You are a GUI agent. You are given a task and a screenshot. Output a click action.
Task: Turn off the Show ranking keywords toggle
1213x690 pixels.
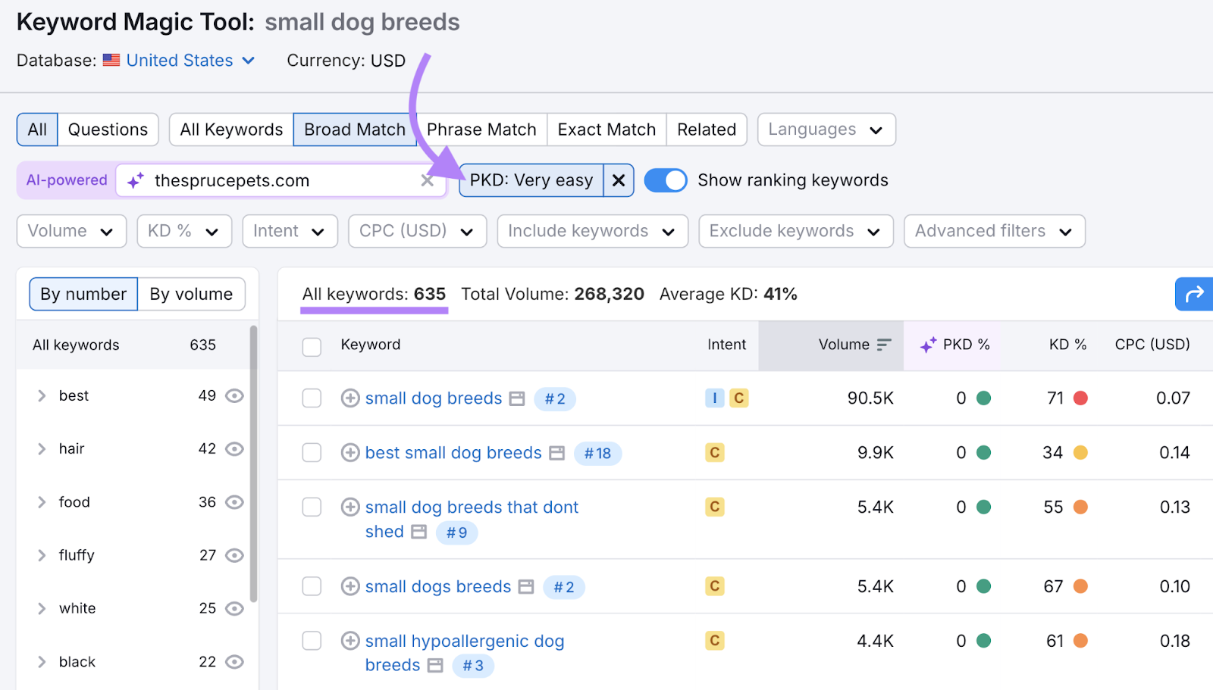(x=665, y=180)
